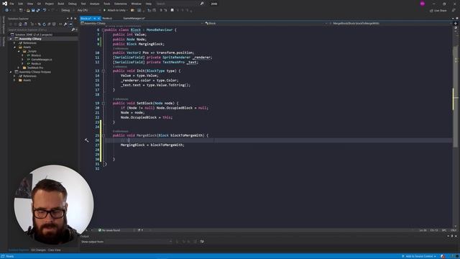Image resolution: width=460 pixels, height=259 pixels.
Task: Expand the Block.cs tree node
Action: click(22, 55)
